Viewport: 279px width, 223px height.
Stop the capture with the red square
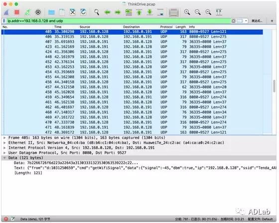(x=17, y=12)
